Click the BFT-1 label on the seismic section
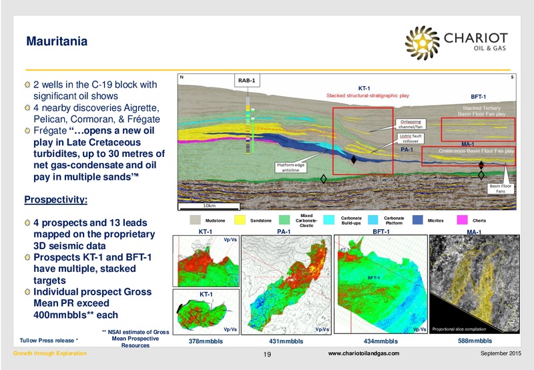The width and height of the screenshot is (534, 370). [x=478, y=97]
